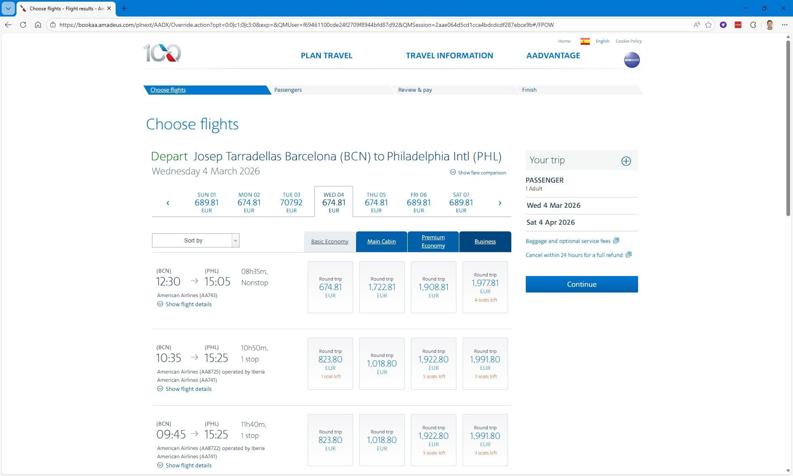Viewport: 793px width, 476px height.
Task: Switch to the Passengers step tab
Action: (288, 90)
